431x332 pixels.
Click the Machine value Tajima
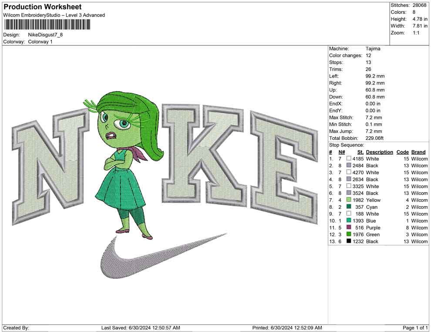pos(373,49)
